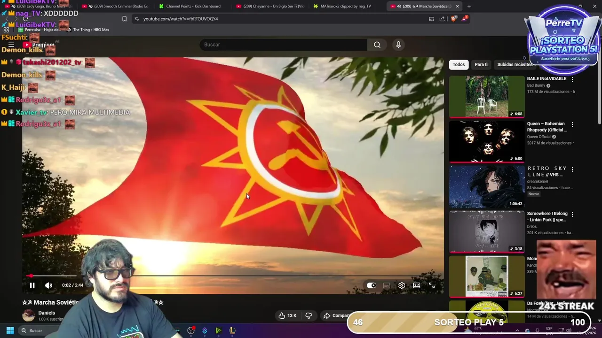The height and width of the screenshot is (338, 602).
Task: Click the youtube.com address bar URL
Action: 181,19
